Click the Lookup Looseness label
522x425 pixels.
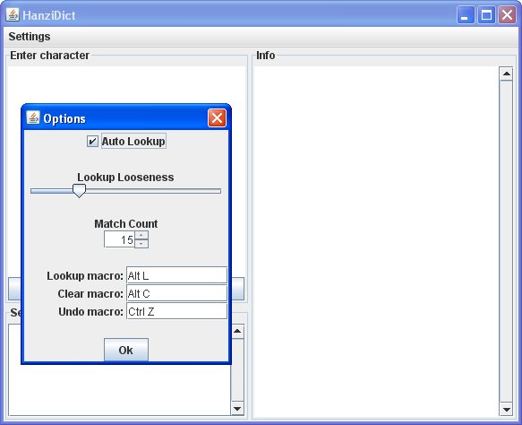coord(125,177)
